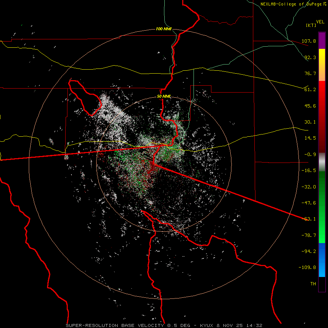Click the TH legend label

[313, 284]
